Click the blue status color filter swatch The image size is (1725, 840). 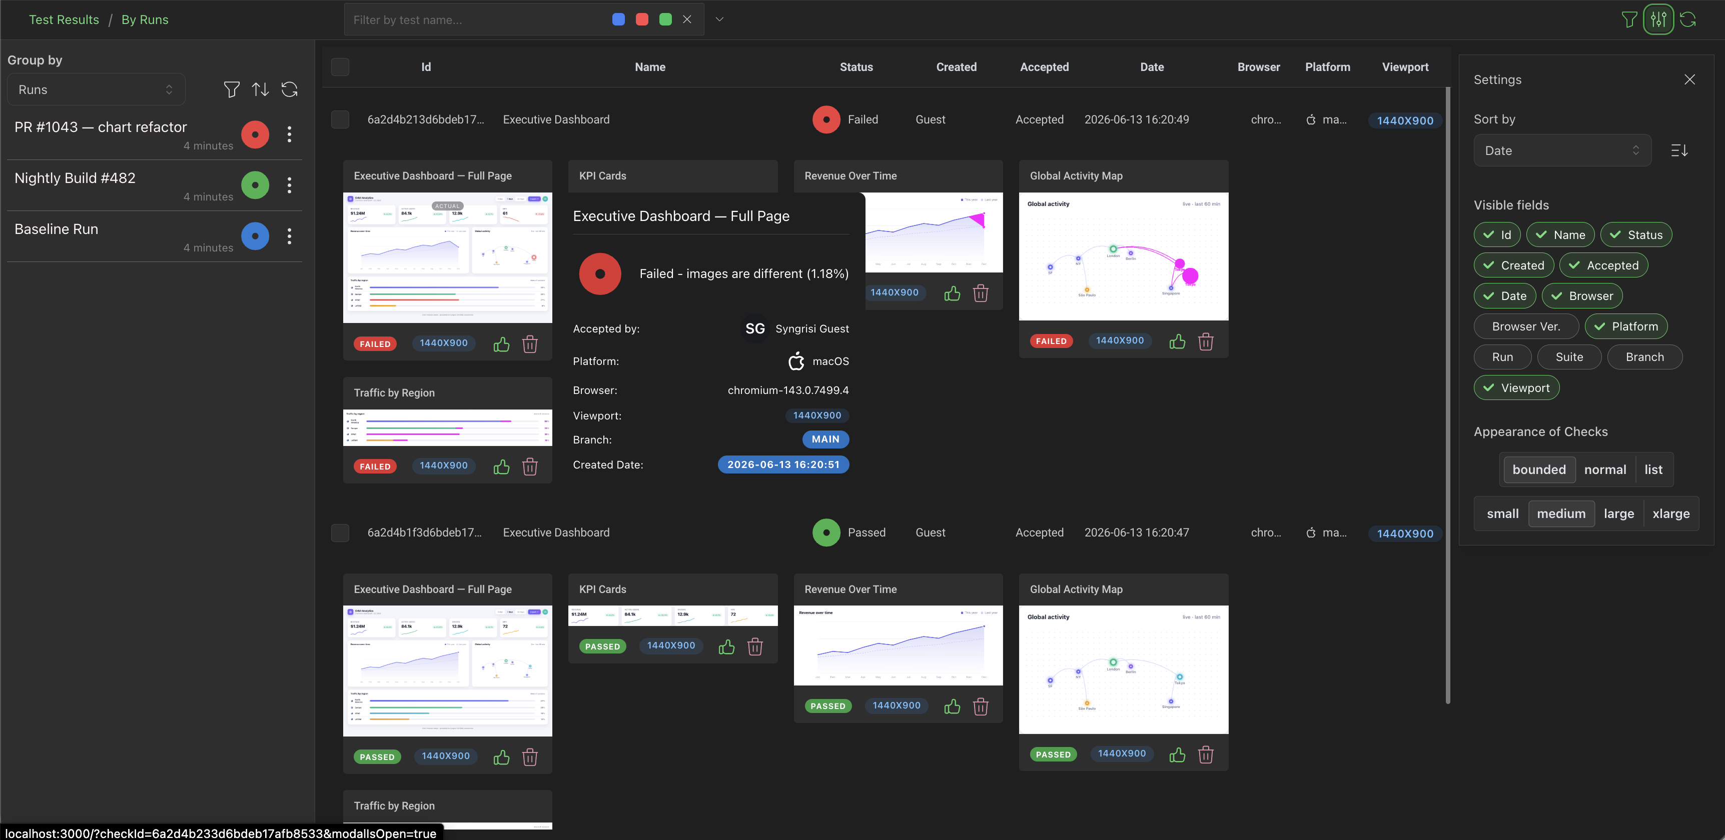click(618, 19)
